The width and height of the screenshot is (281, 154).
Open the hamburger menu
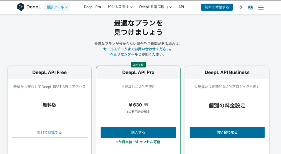[x=261, y=7]
